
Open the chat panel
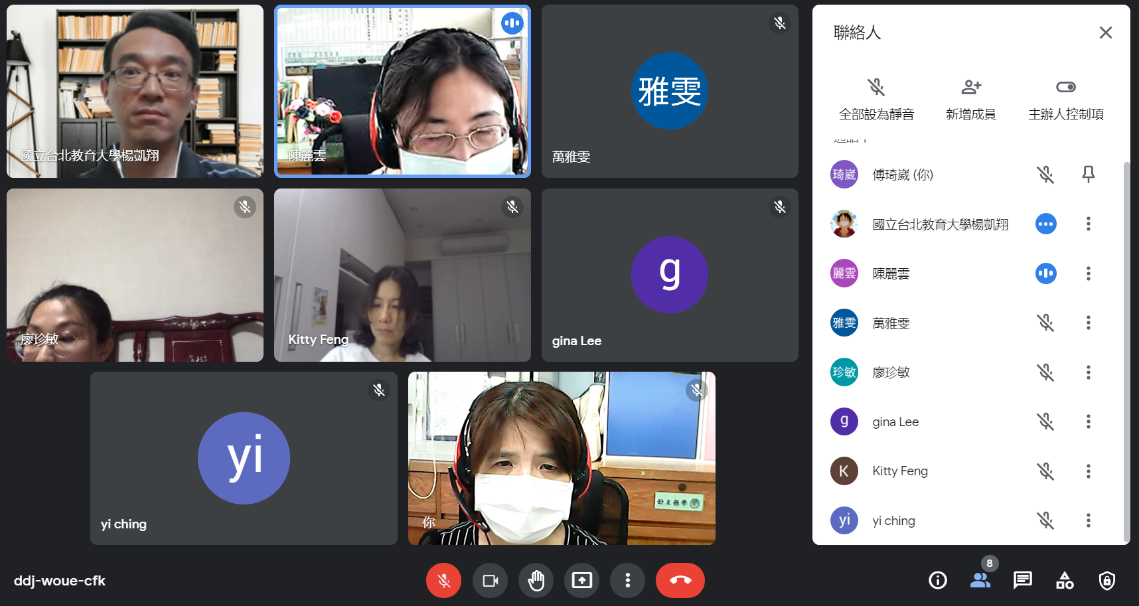[1022, 581]
